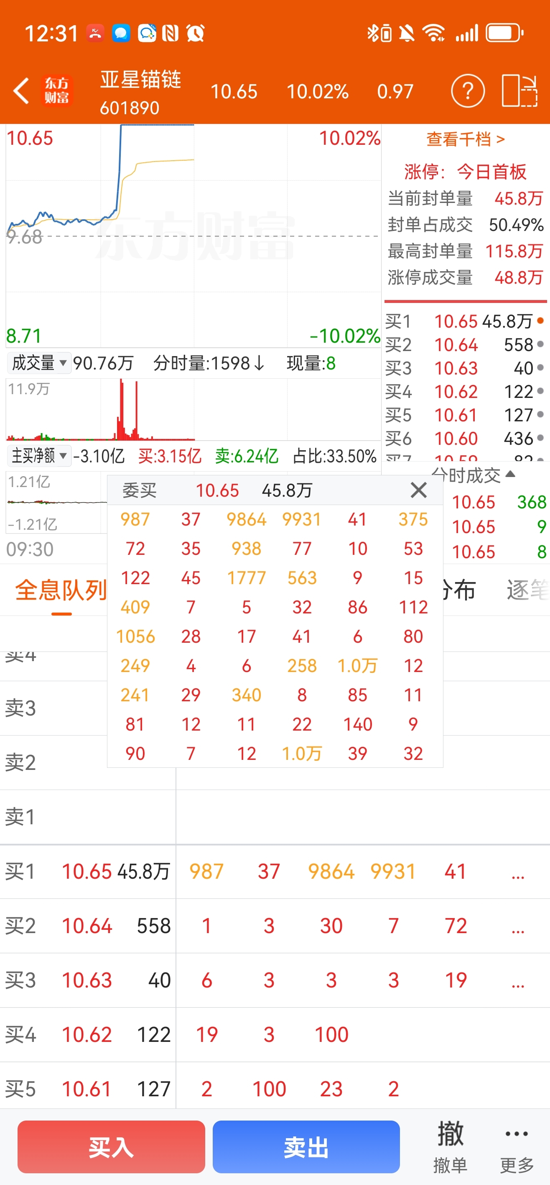Tap the Wi-Fi status icon
This screenshot has height=1185, width=550.
(x=433, y=33)
